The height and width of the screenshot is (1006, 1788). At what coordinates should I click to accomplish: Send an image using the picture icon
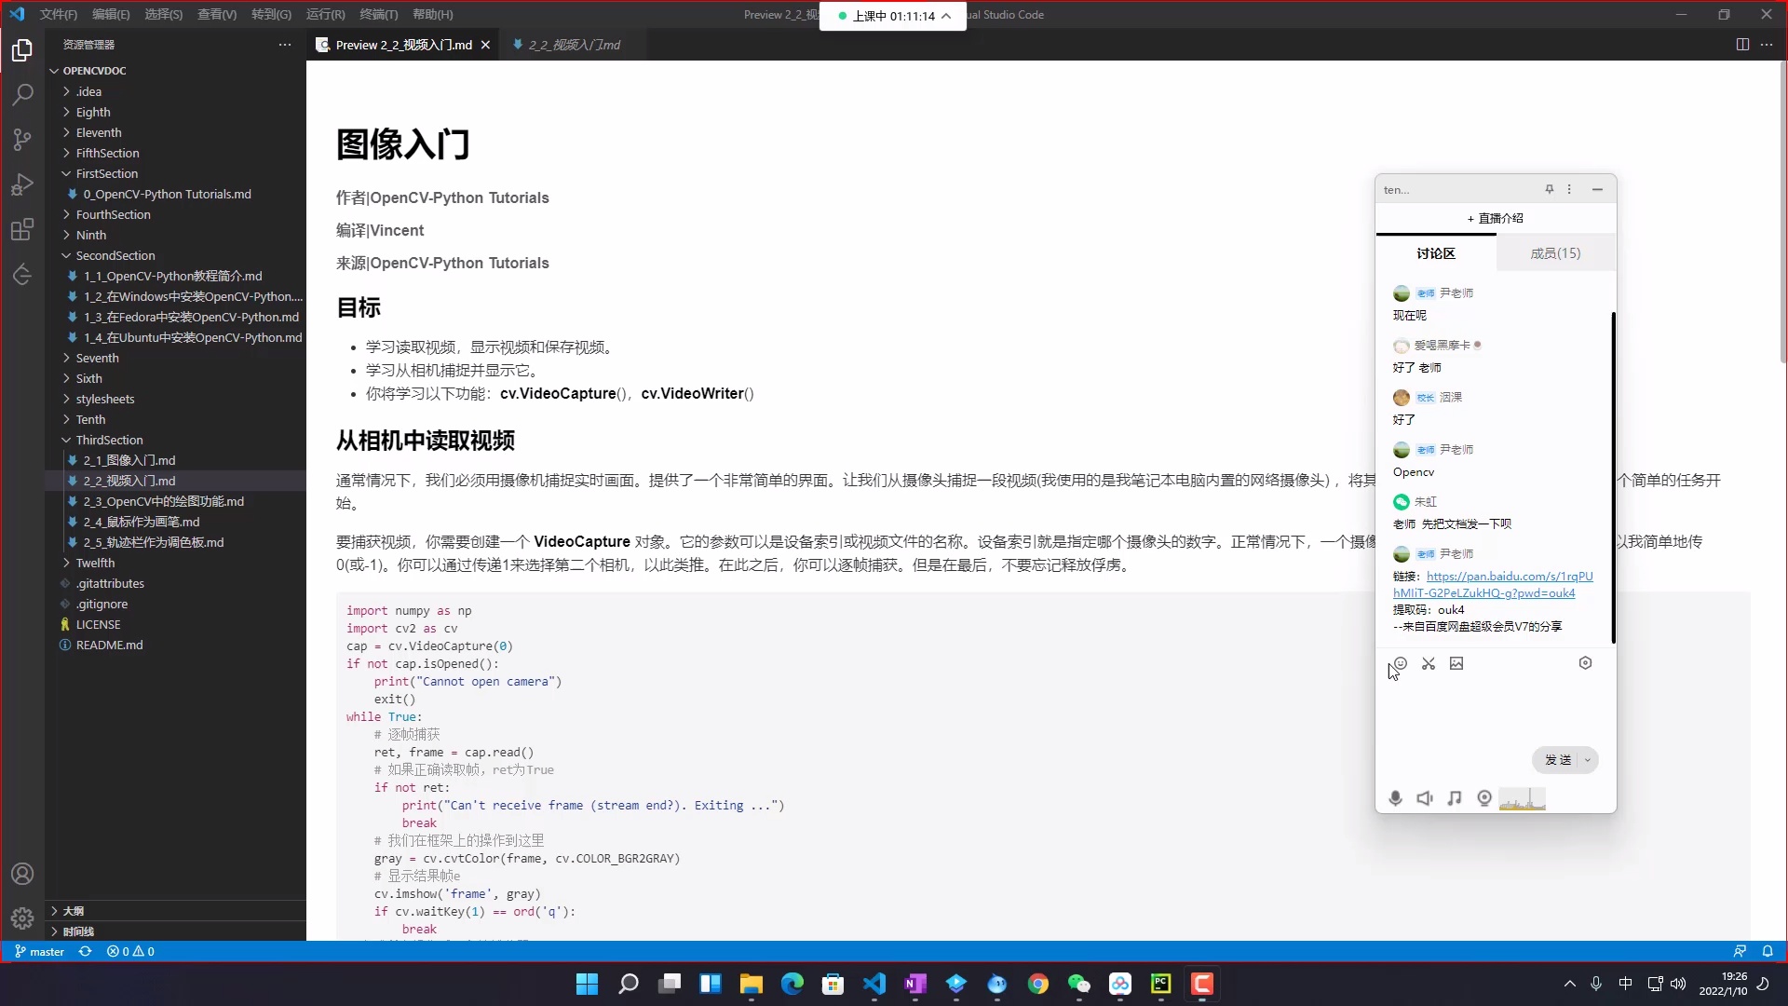tap(1458, 663)
